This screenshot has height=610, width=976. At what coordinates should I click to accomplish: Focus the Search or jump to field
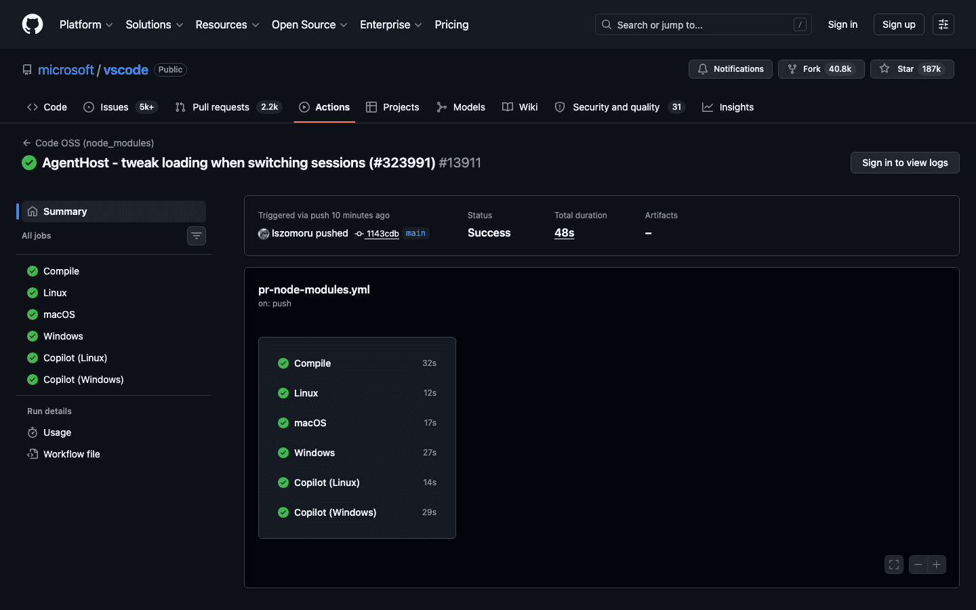(x=704, y=24)
